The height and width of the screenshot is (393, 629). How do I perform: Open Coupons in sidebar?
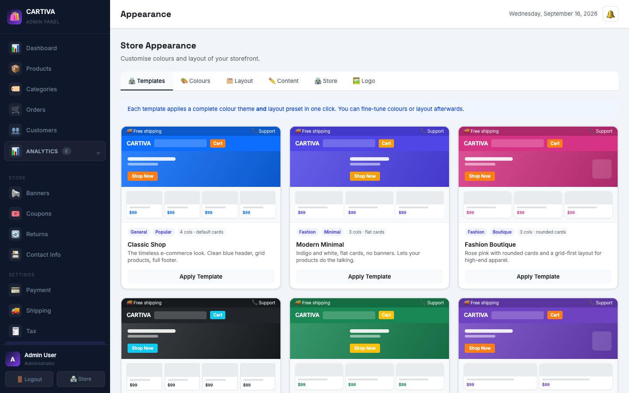coord(55,214)
